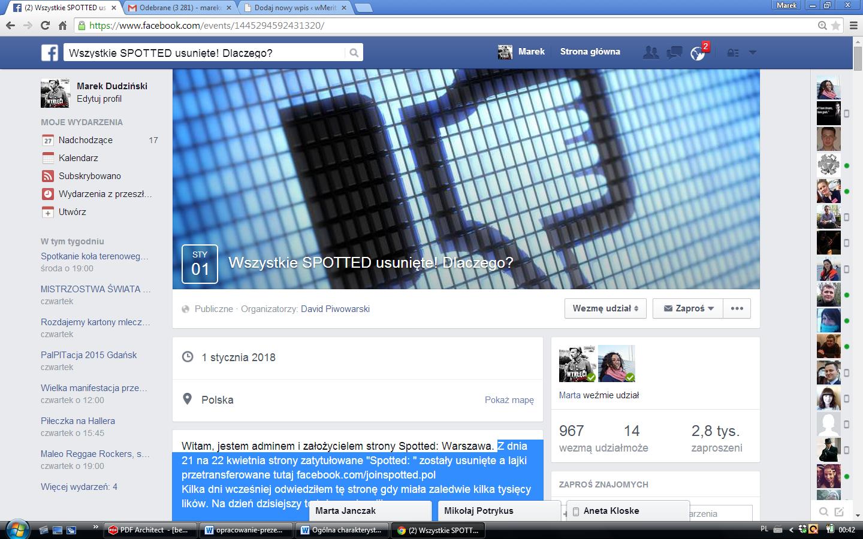Expand the Wezmę udział dropdown

[605, 308]
